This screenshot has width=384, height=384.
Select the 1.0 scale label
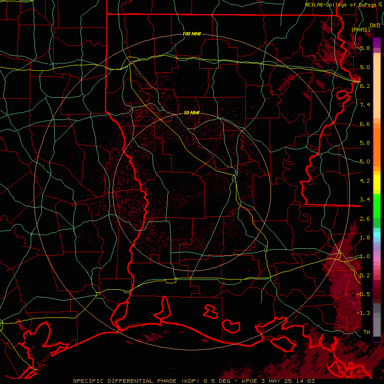(365, 256)
